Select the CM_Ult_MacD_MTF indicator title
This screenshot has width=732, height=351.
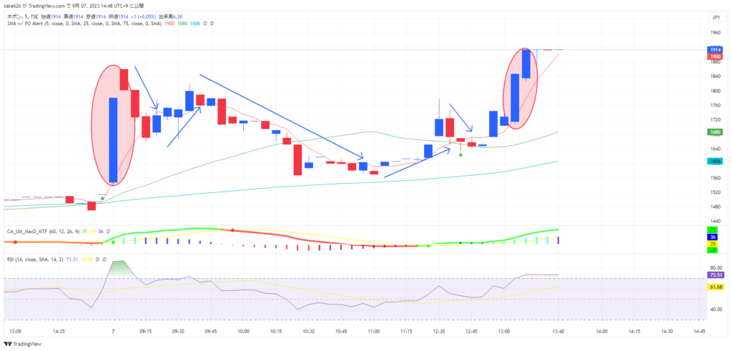point(32,231)
